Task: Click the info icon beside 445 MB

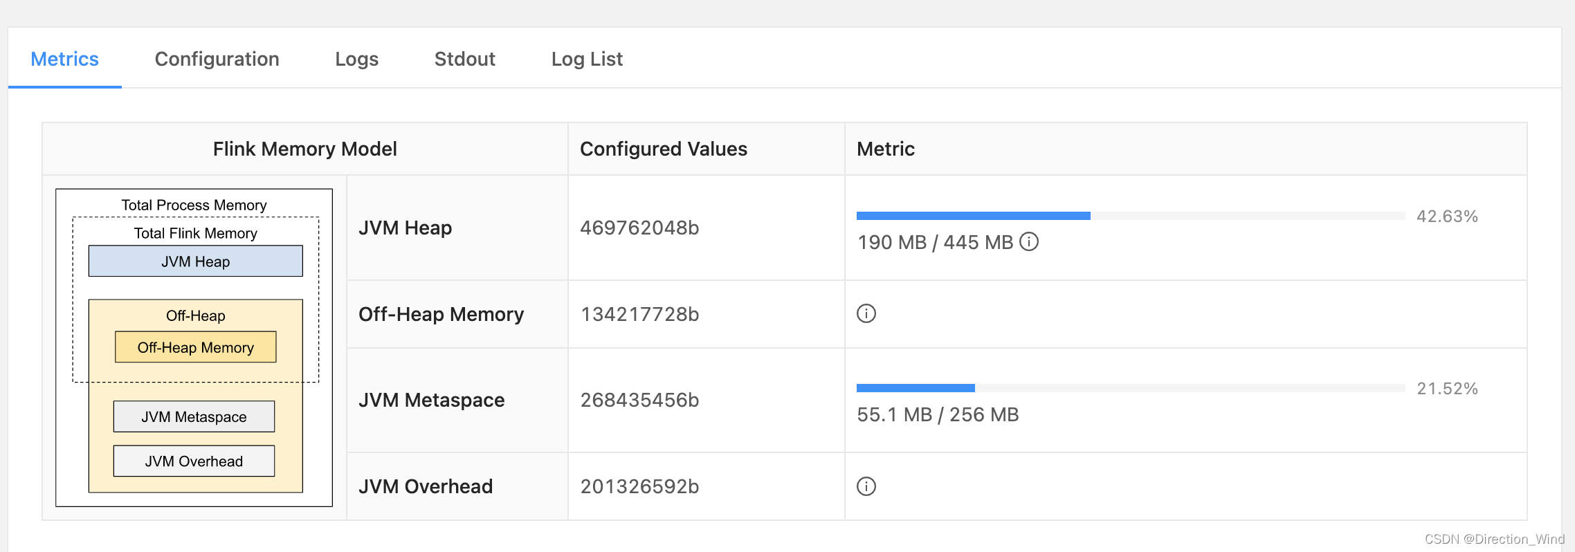Action: click(1029, 241)
